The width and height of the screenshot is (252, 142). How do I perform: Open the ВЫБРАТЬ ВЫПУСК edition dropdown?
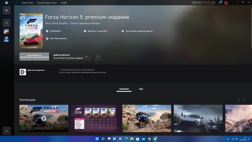(x=72, y=57)
